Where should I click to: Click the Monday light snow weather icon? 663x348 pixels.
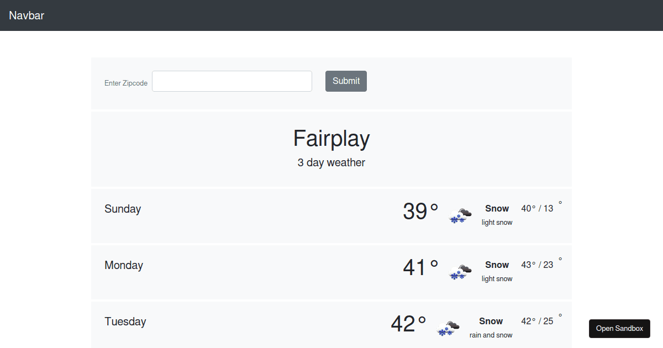tap(460, 271)
